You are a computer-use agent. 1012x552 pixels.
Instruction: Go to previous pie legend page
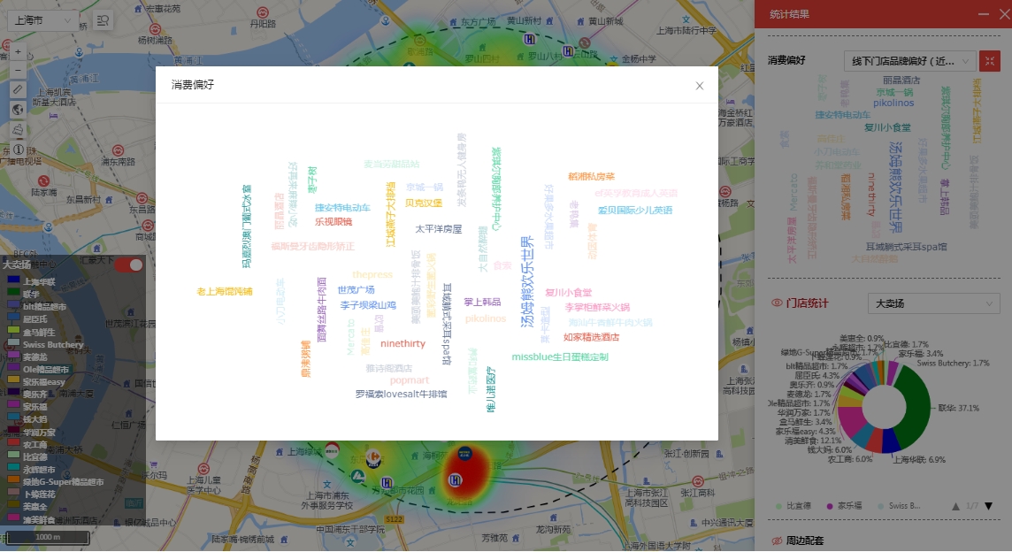[956, 506]
